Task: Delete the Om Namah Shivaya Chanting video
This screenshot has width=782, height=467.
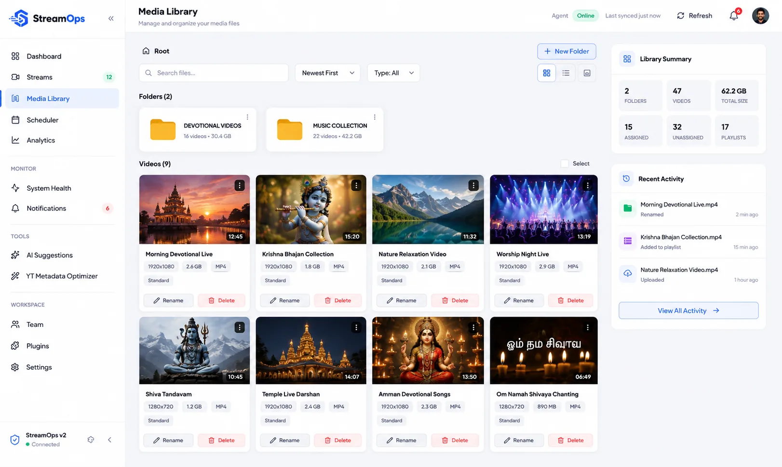Action: pos(570,441)
